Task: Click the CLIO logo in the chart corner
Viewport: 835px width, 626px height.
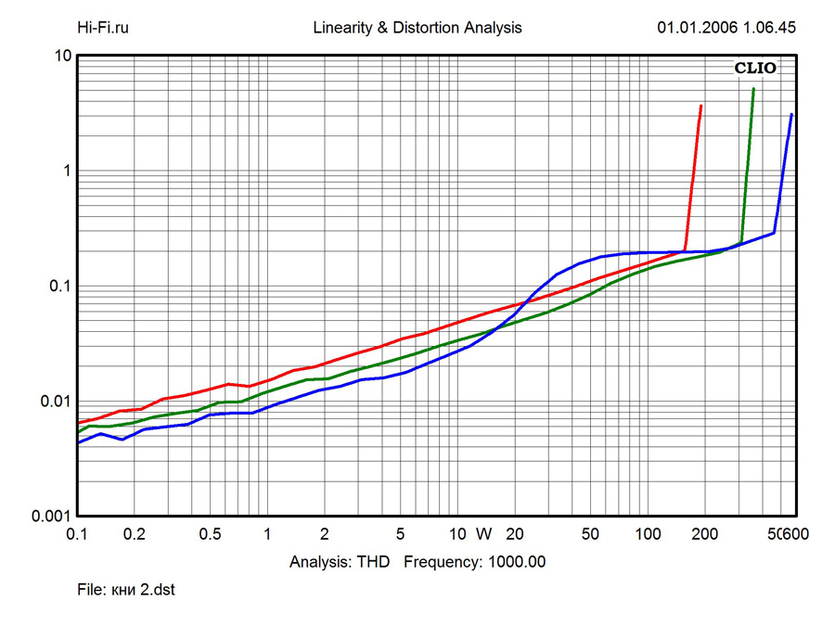Action: (754, 68)
